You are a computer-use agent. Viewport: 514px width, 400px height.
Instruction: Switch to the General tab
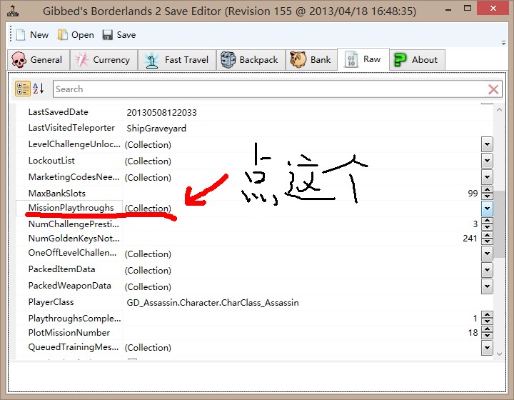pyautogui.click(x=38, y=60)
